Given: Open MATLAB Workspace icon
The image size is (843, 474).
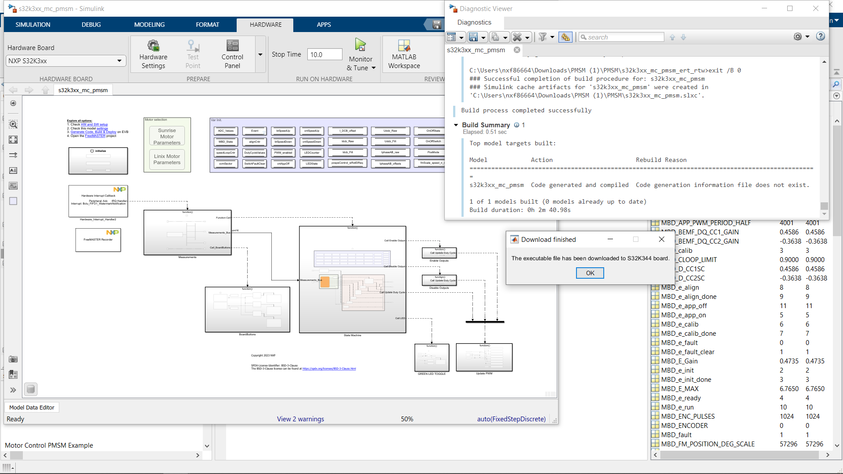Looking at the screenshot, I should 403,46.
